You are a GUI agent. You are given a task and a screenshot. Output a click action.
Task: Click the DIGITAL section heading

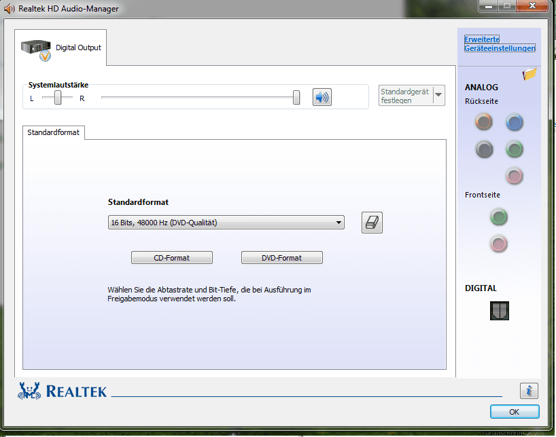(481, 288)
